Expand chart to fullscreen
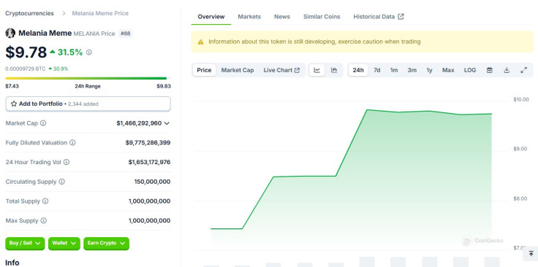This screenshot has width=538, height=267. point(523,70)
